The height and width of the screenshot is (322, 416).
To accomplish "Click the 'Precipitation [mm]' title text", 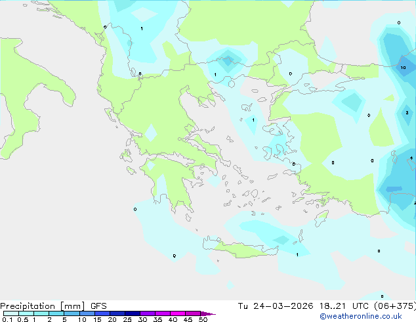I will click(x=42, y=306).
